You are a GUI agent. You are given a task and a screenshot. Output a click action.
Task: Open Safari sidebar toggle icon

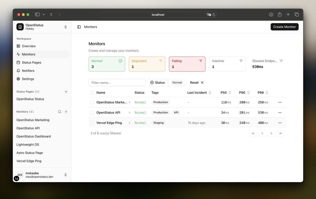37,14
